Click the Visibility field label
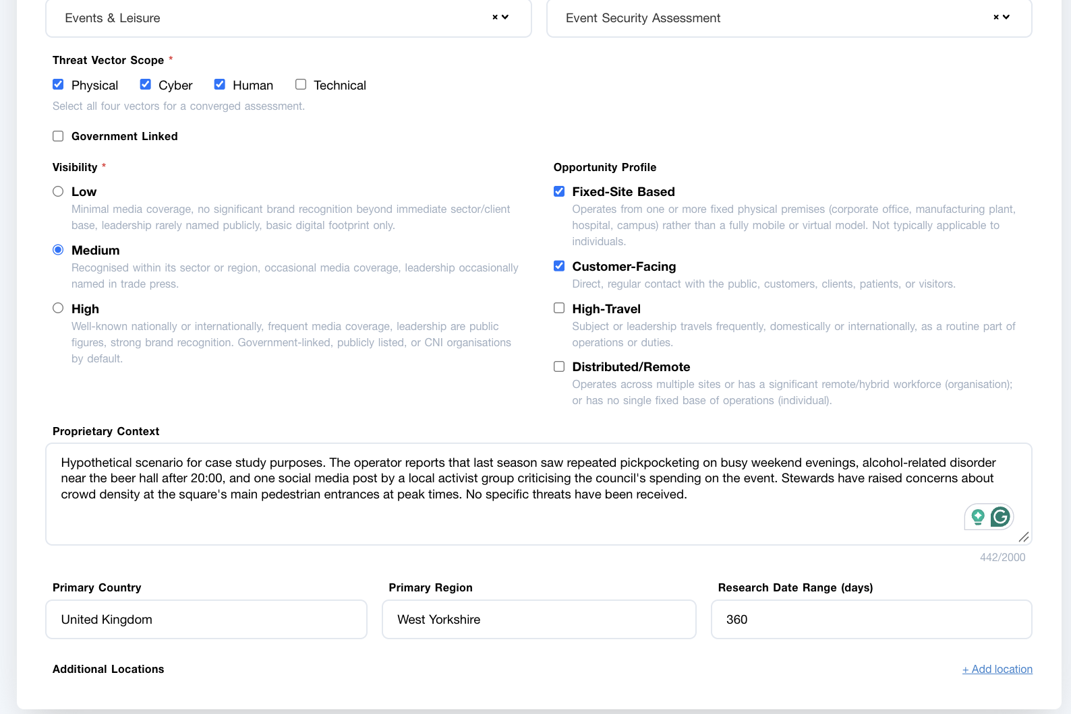 75,167
